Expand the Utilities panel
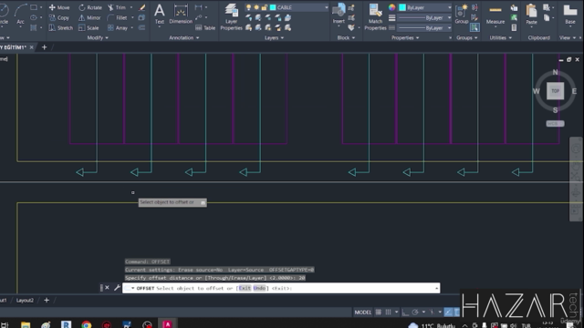The height and width of the screenshot is (328, 584). click(501, 37)
